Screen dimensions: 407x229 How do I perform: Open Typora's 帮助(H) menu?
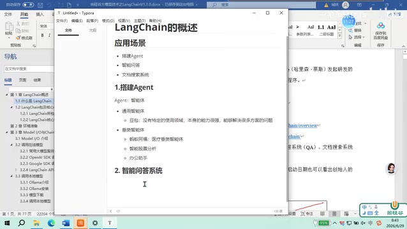coord(155,21)
